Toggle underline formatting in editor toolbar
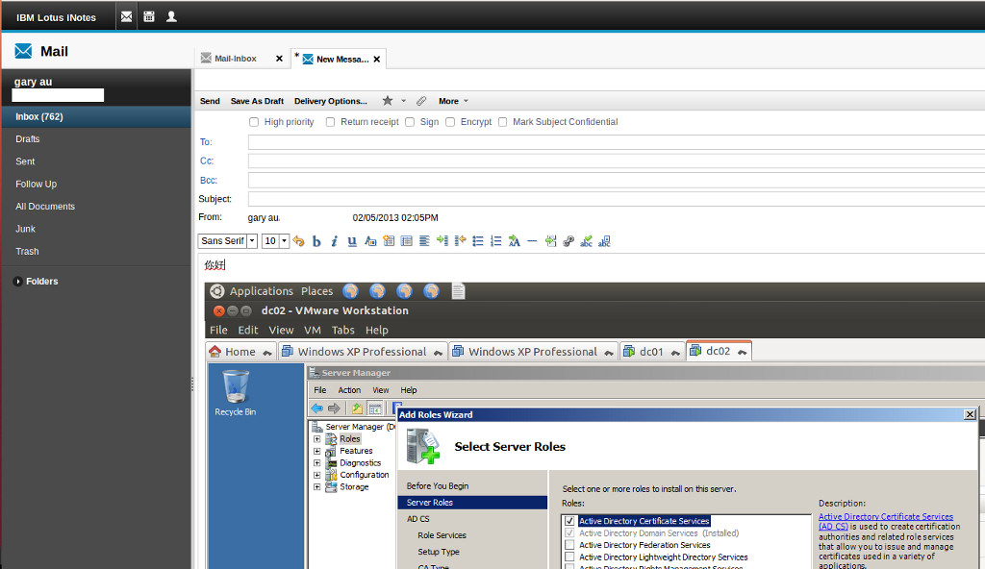 pyautogui.click(x=352, y=241)
